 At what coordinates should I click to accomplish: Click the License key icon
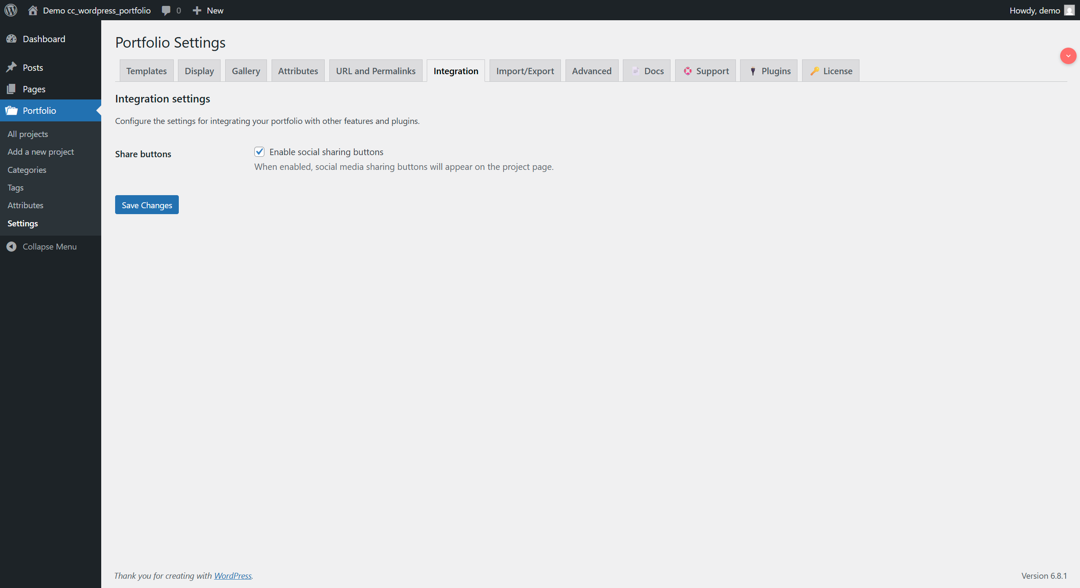pos(815,71)
